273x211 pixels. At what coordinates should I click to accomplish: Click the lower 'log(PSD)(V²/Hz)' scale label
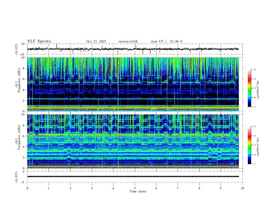tap(258, 147)
